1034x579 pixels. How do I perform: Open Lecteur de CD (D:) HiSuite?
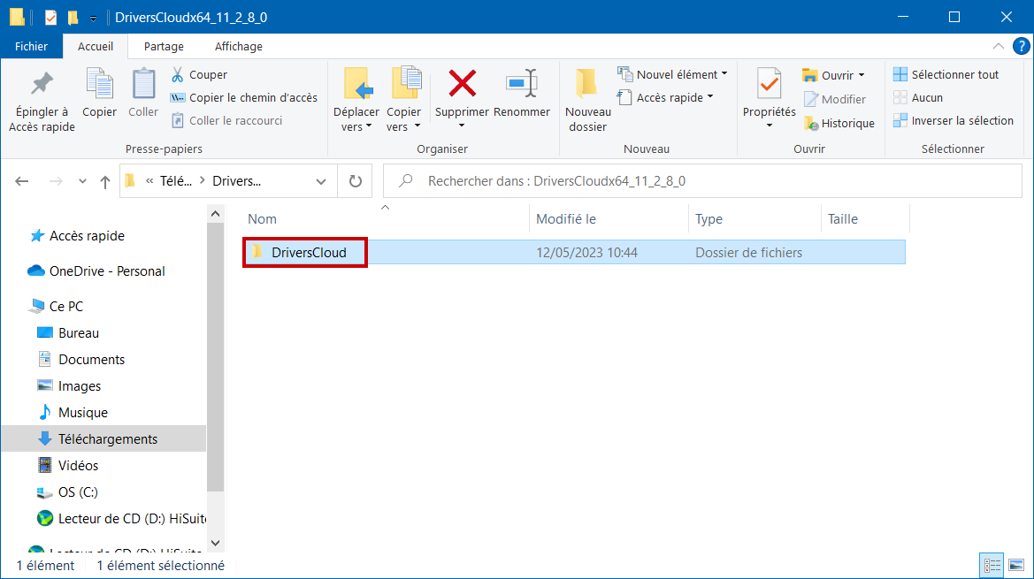121,518
